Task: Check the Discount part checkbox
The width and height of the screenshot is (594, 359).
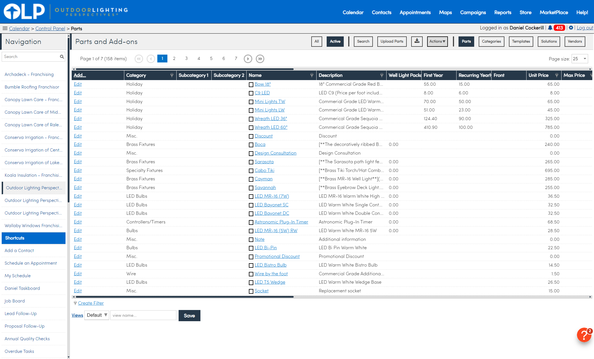Action: (251, 136)
